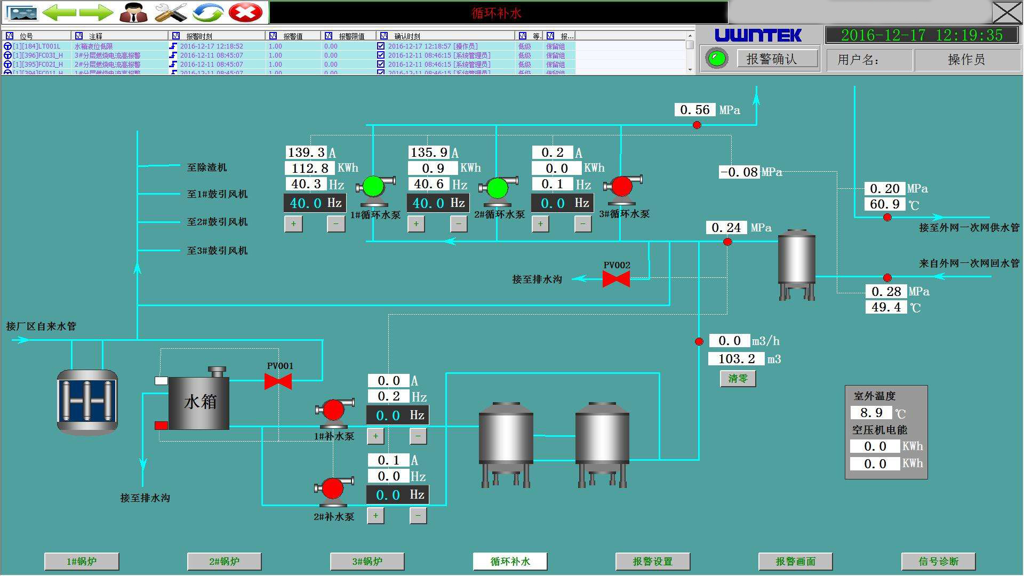
Task: Click the green back arrow
Action: 59,12
